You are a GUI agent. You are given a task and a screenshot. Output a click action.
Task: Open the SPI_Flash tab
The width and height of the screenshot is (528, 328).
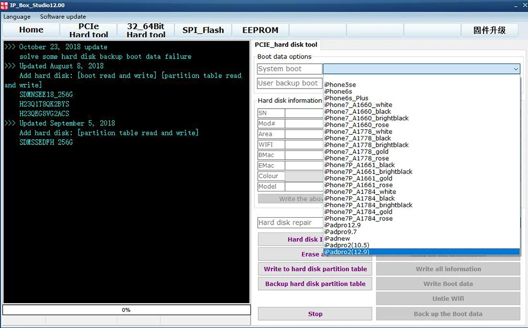click(203, 30)
